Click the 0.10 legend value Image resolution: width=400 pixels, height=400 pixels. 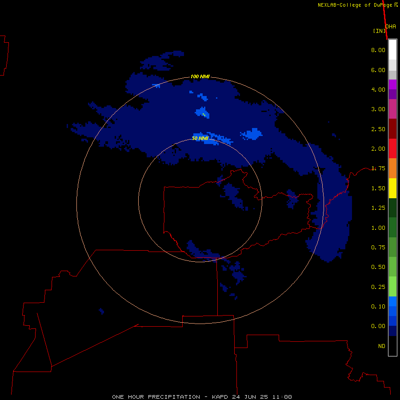pos(378,307)
